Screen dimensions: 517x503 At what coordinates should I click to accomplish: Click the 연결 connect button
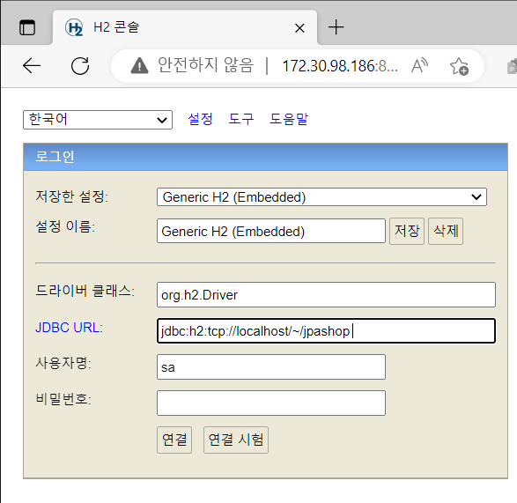174,440
